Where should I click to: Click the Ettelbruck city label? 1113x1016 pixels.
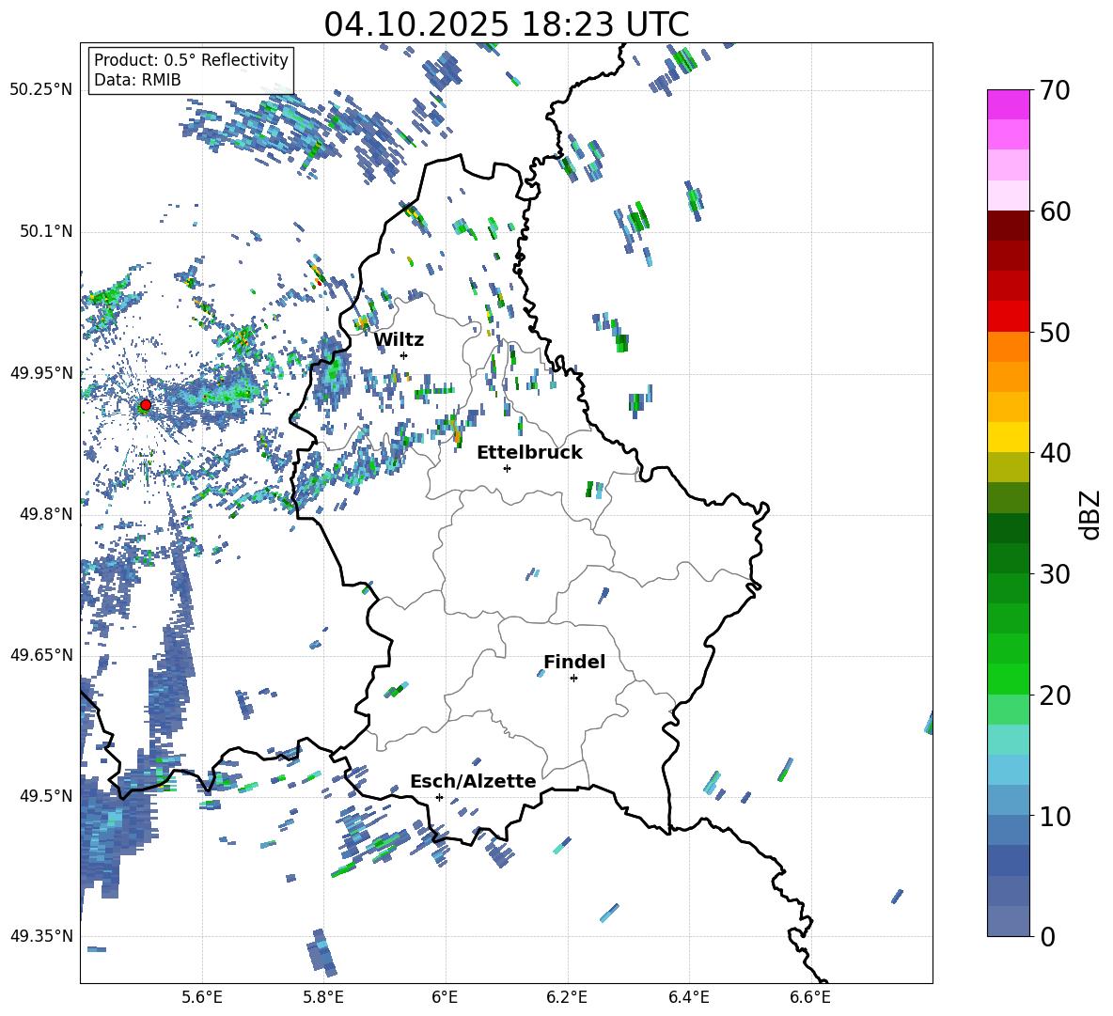tap(529, 453)
